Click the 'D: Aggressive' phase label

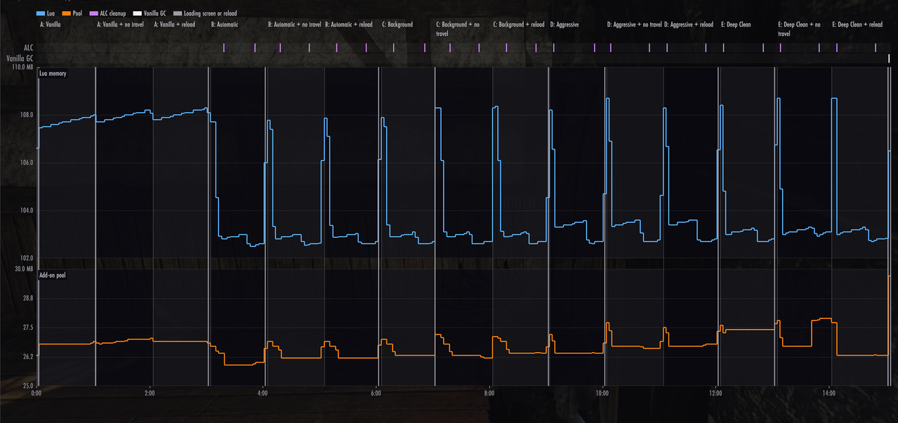pos(564,25)
